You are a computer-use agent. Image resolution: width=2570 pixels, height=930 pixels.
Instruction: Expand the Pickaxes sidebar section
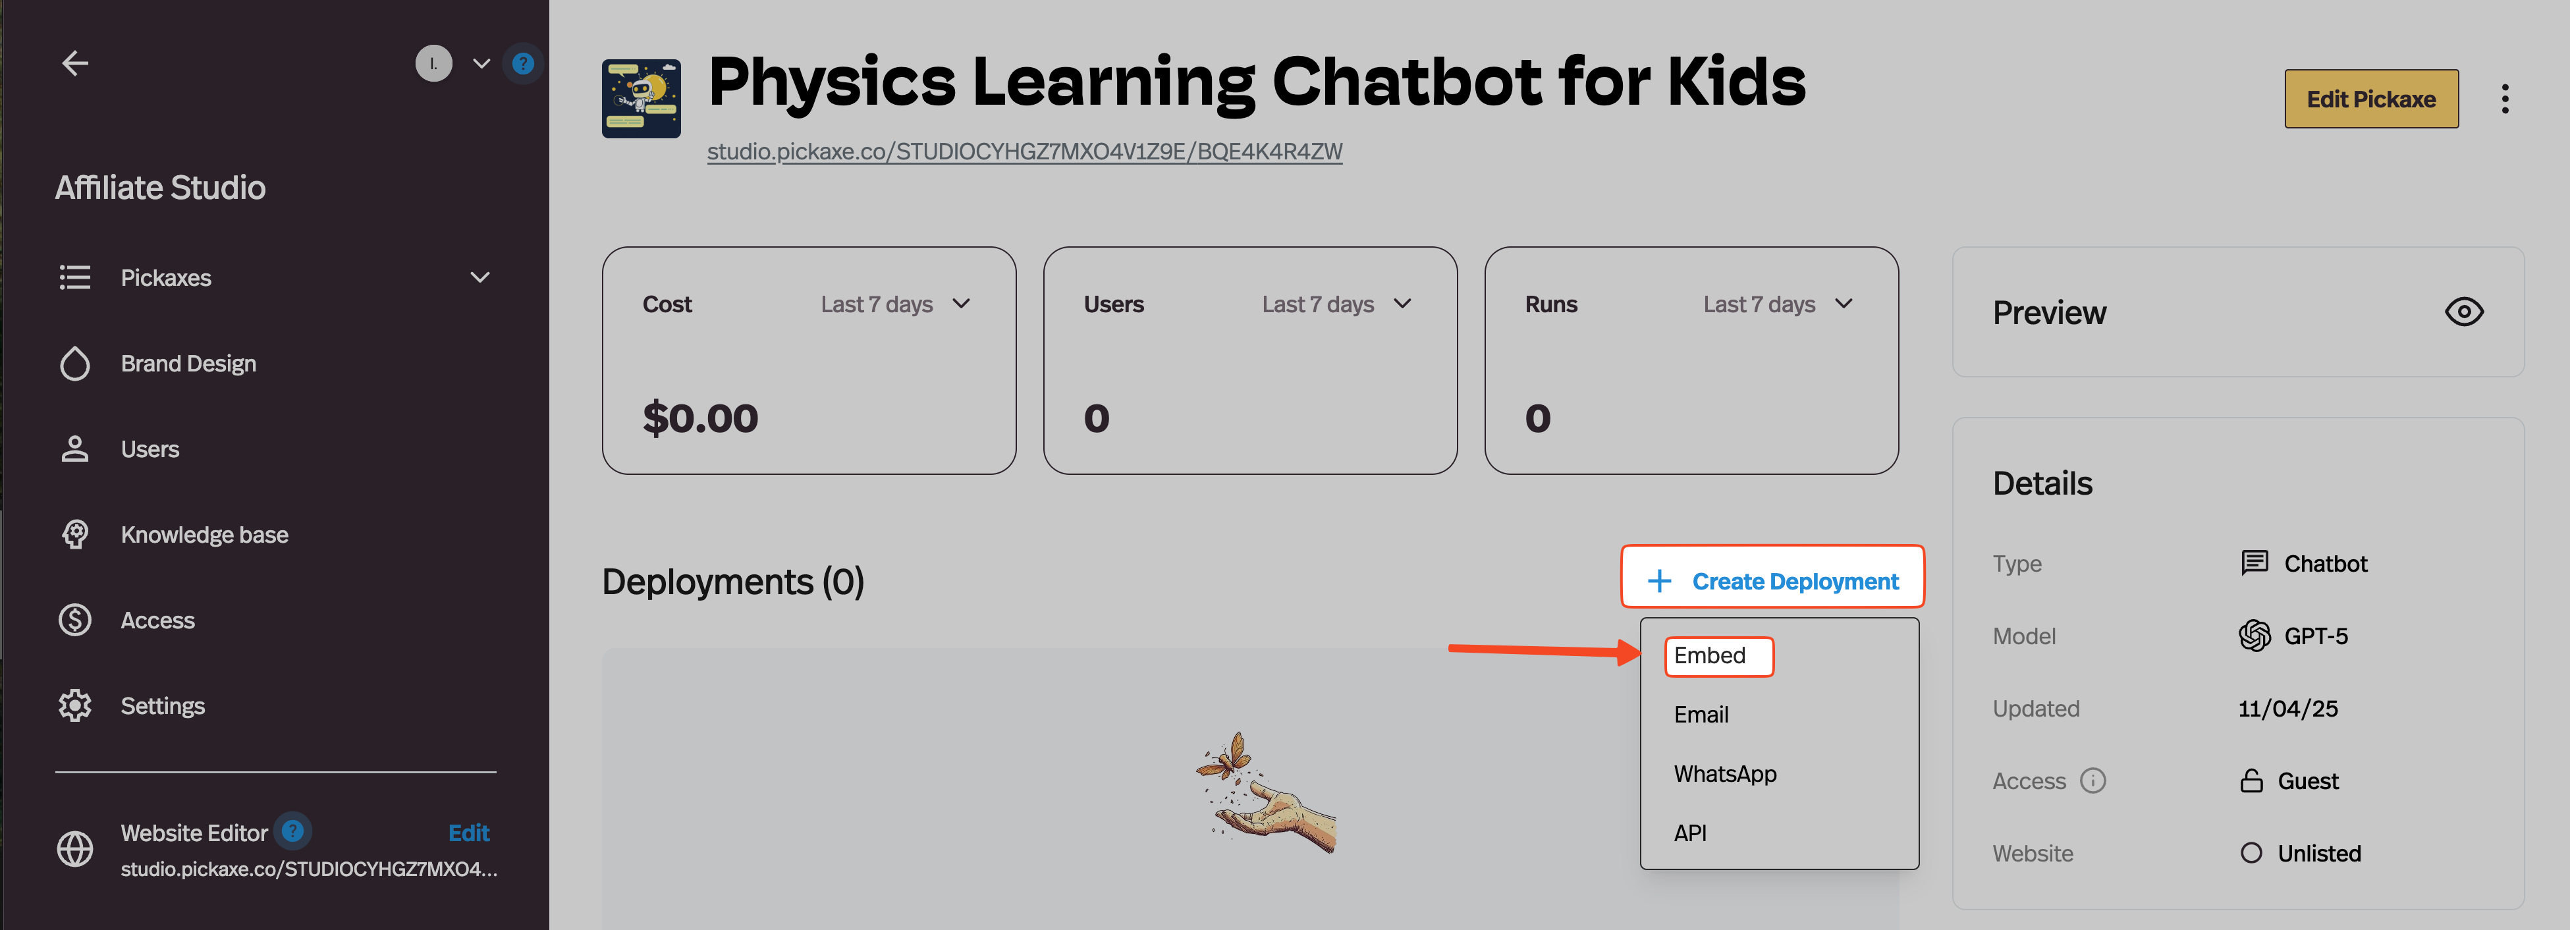click(x=480, y=277)
